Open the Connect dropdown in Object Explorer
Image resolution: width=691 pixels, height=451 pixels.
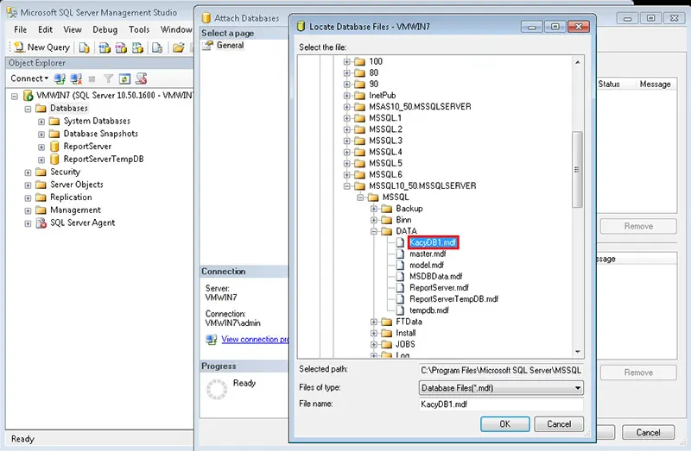point(29,78)
